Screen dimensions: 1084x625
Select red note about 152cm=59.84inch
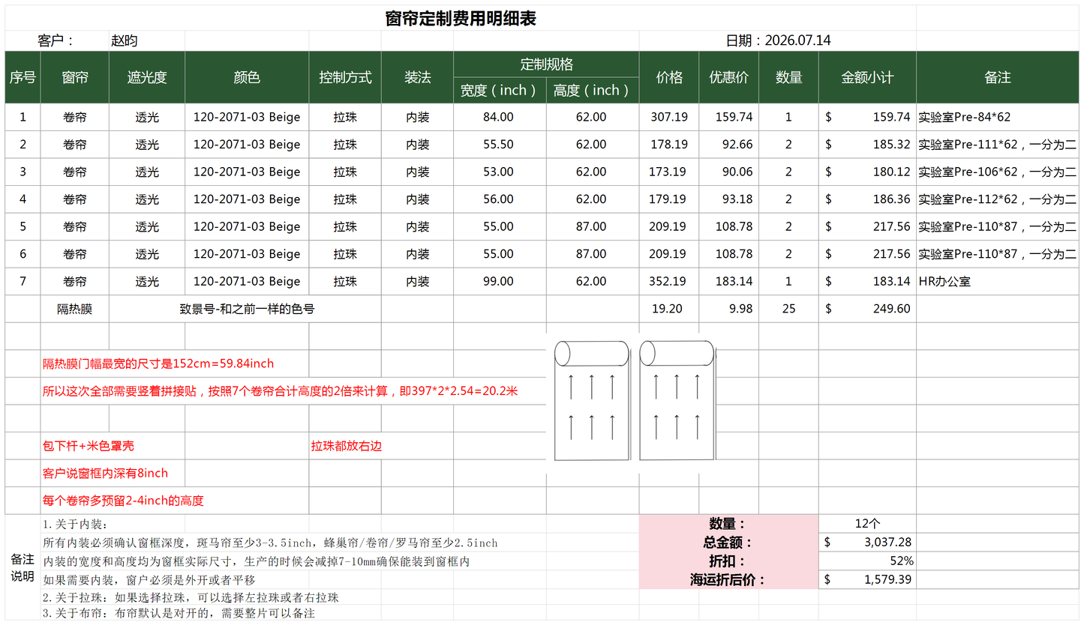[158, 363]
